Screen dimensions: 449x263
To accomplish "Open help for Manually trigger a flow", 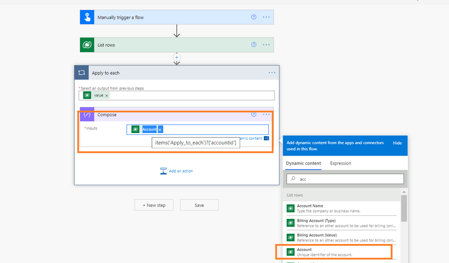I will (x=254, y=17).
